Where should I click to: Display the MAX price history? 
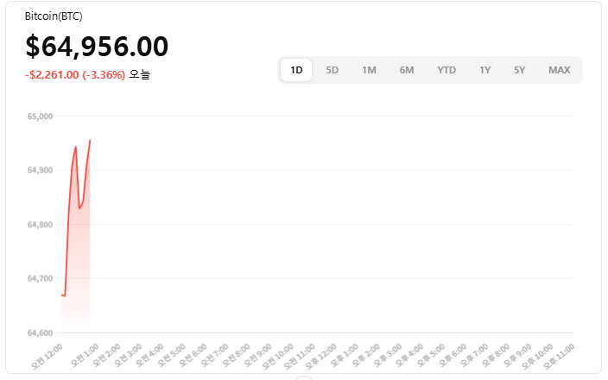pos(559,70)
